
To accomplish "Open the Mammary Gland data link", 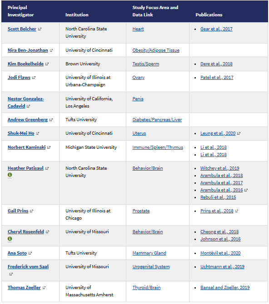I will (149, 253).
